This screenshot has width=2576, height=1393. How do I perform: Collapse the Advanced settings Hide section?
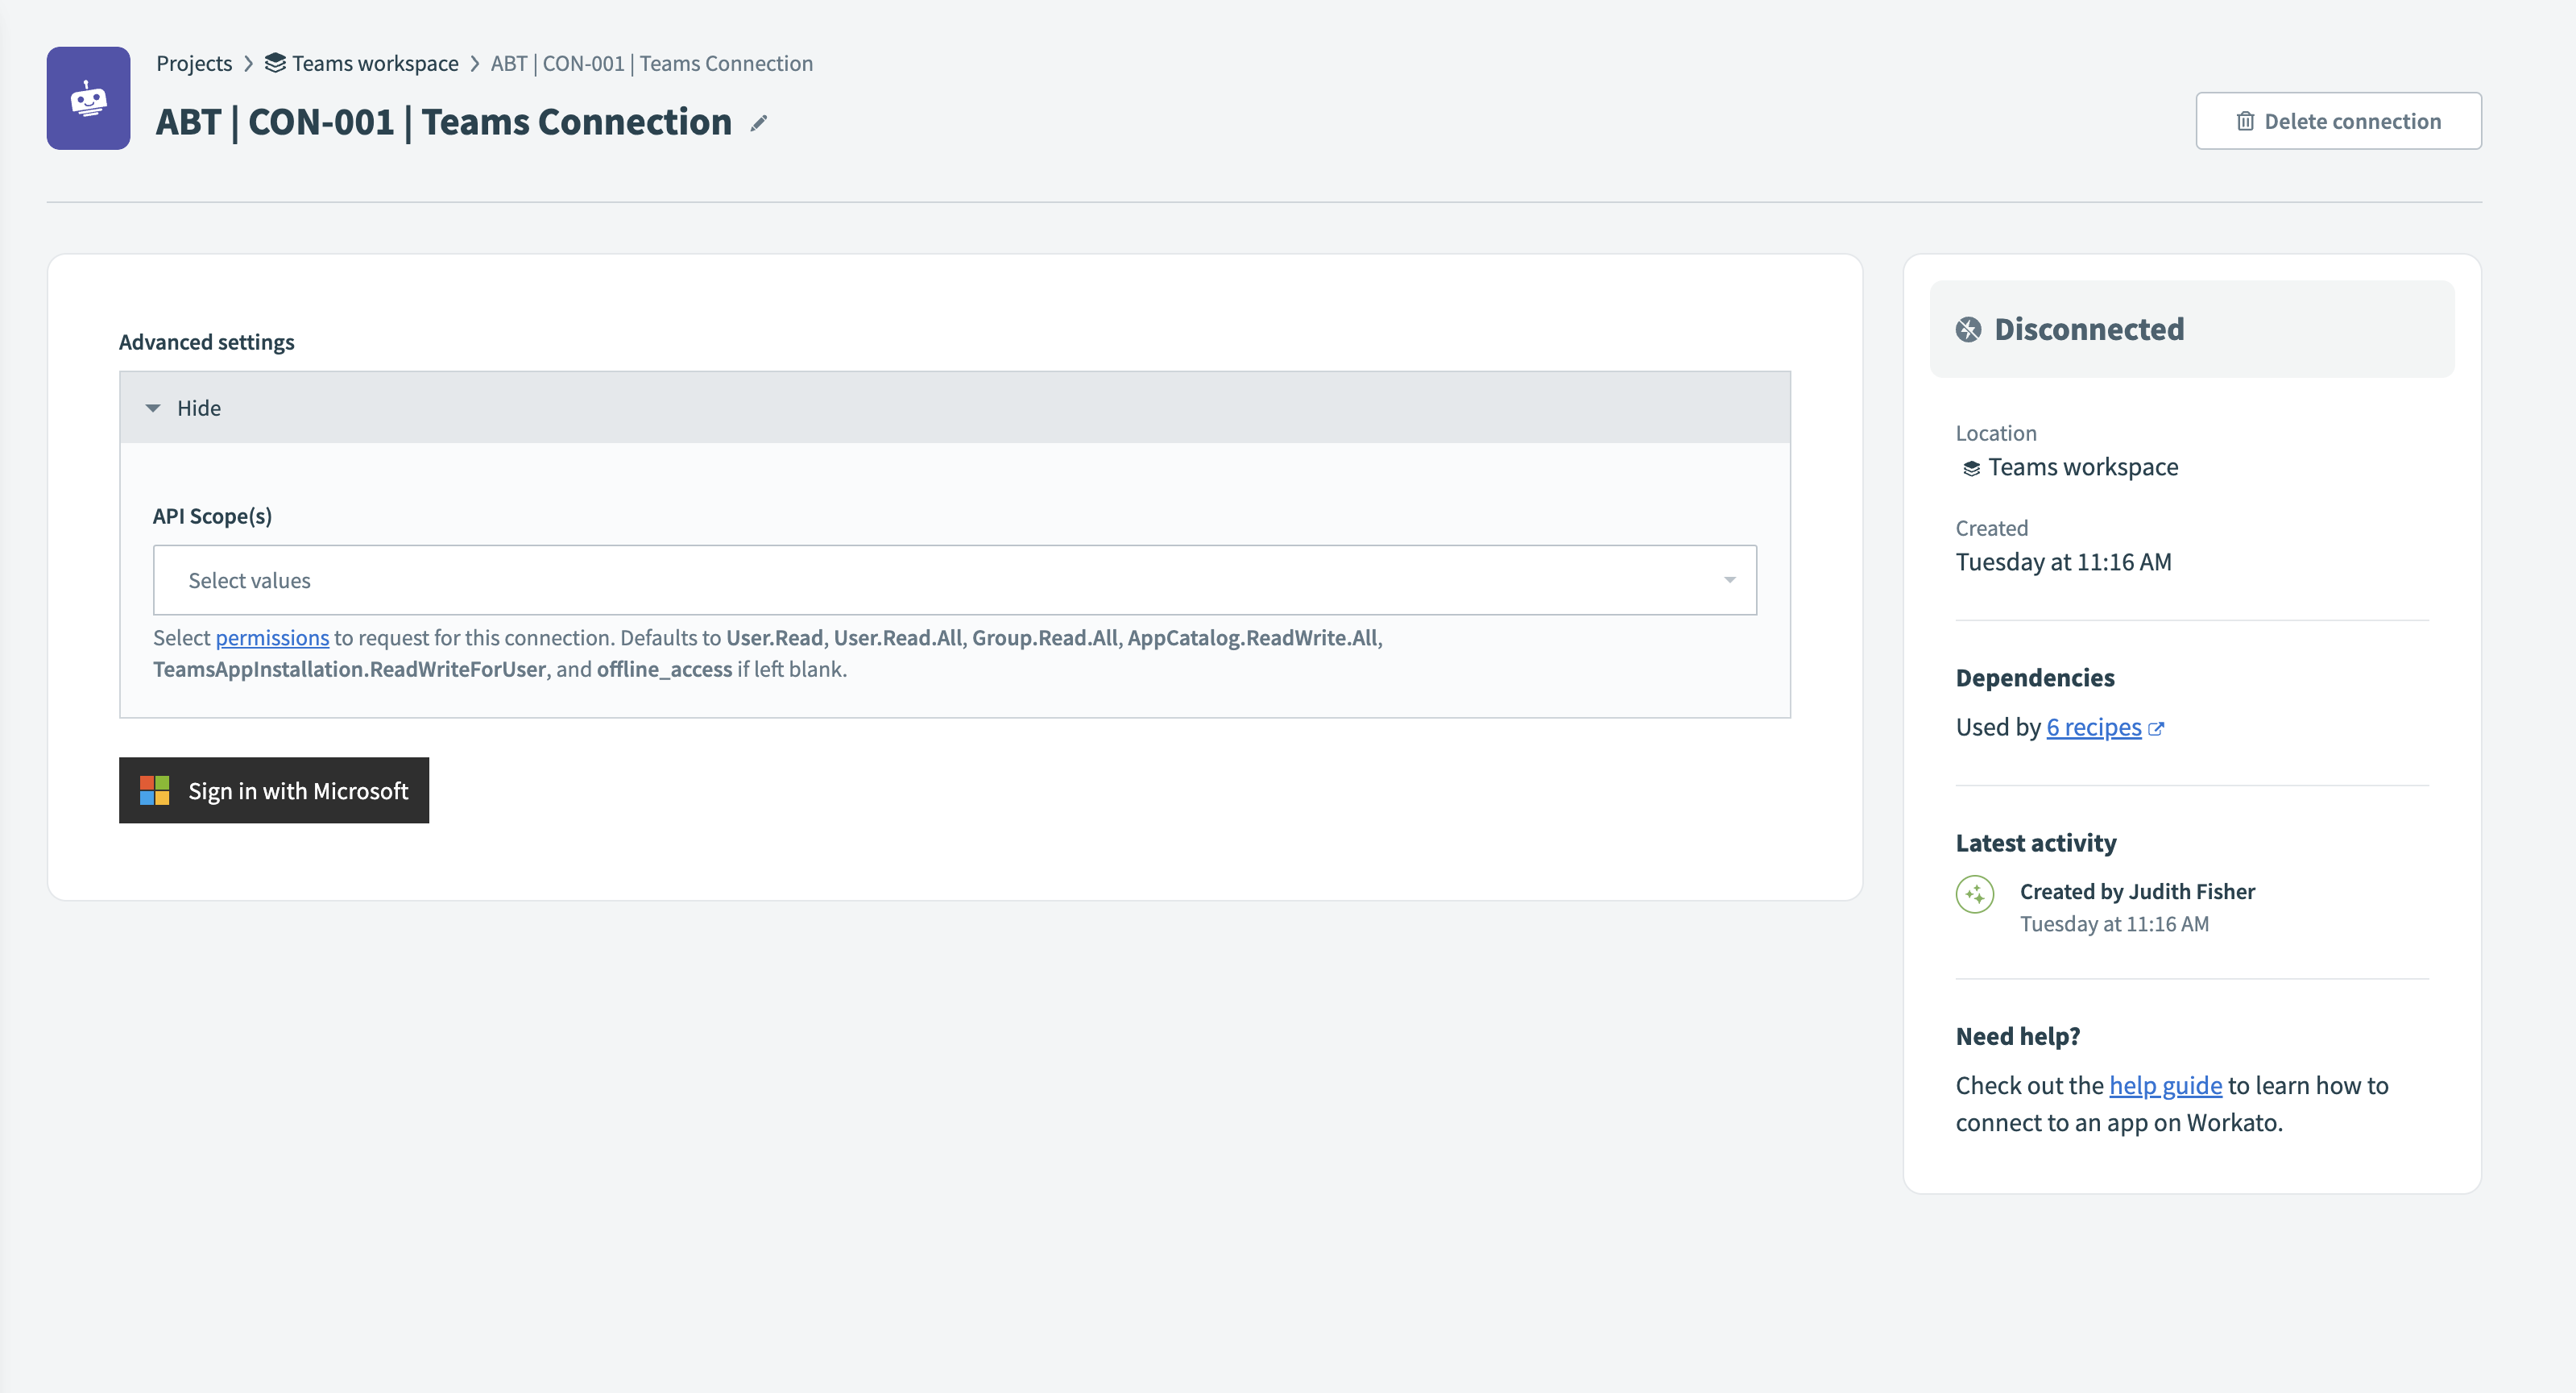point(186,407)
